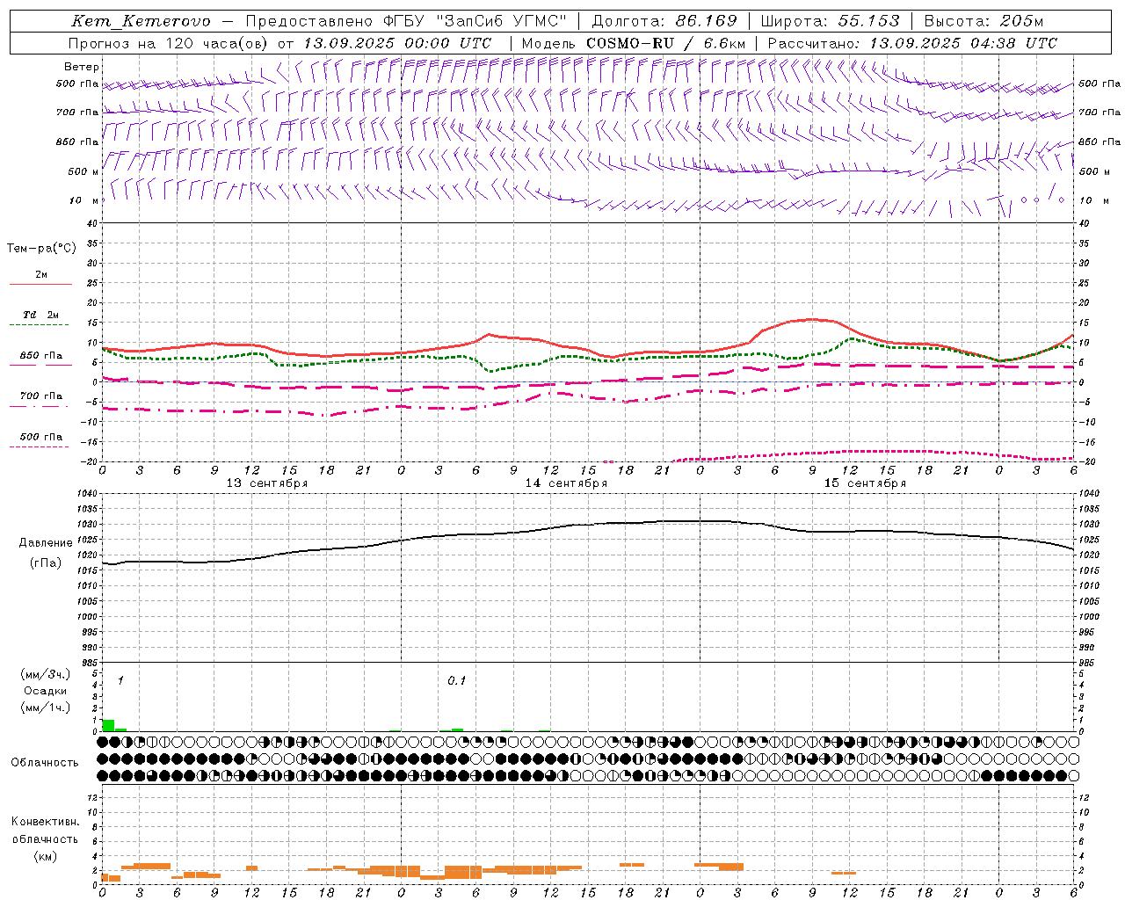Click the date label 14 сентября
Image resolution: width=1125 pixels, height=900 pixels.
point(566,483)
